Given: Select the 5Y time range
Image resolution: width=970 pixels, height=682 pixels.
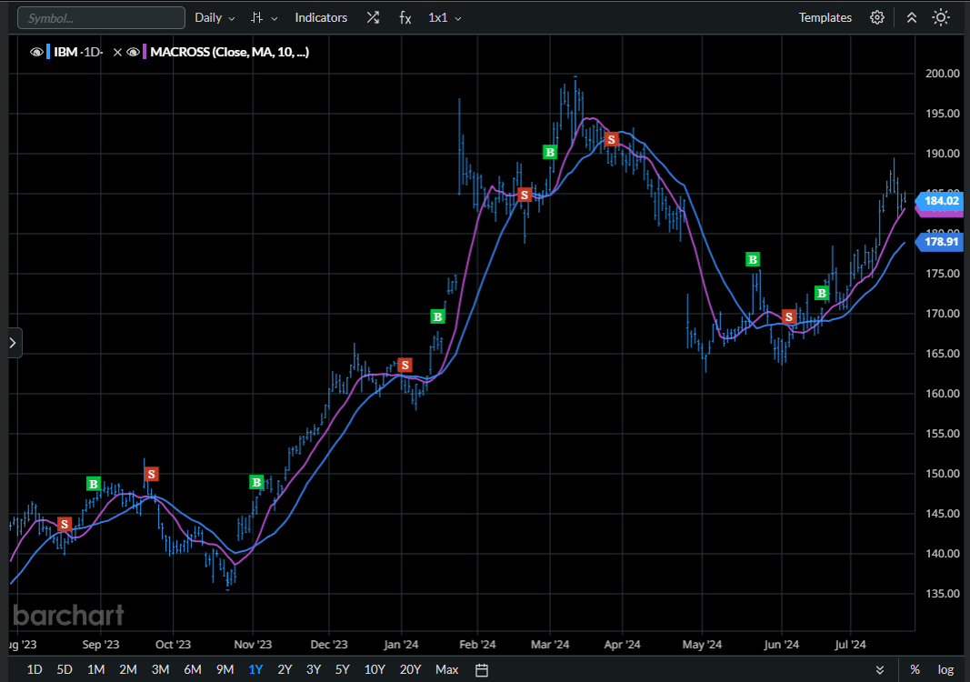Looking at the screenshot, I should [x=343, y=669].
